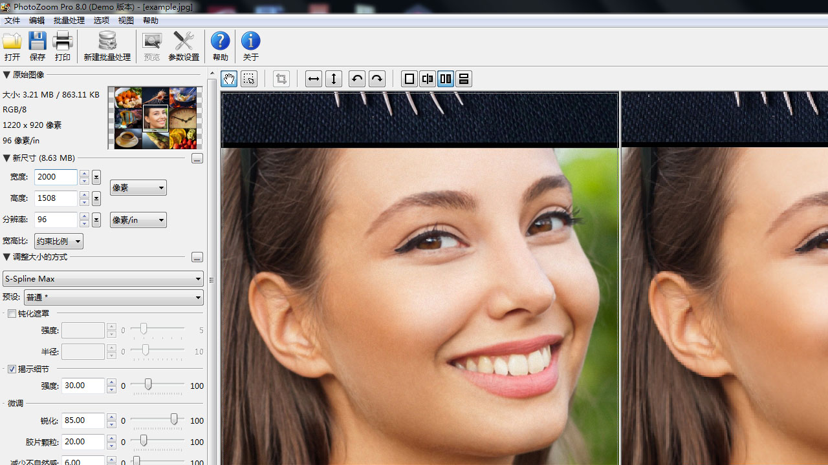828x465 pixels.
Task: Click the ... button beside 新尺寸
Action: click(197, 159)
